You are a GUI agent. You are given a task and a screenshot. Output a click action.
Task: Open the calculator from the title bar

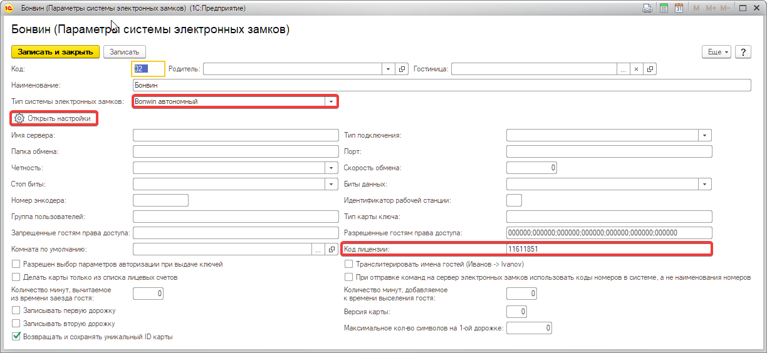click(664, 9)
